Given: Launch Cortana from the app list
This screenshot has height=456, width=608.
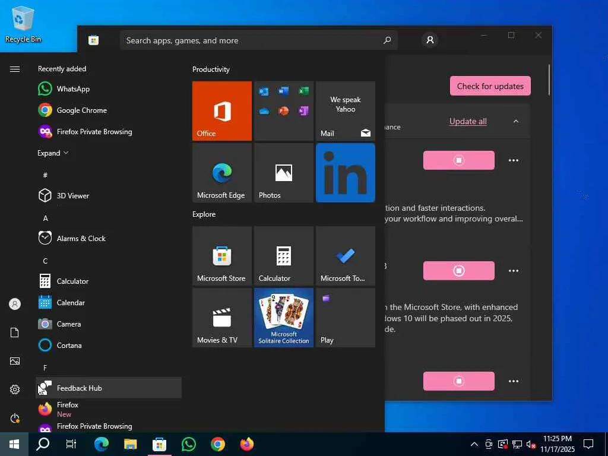Looking at the screenshot, I should coord(109,345).
